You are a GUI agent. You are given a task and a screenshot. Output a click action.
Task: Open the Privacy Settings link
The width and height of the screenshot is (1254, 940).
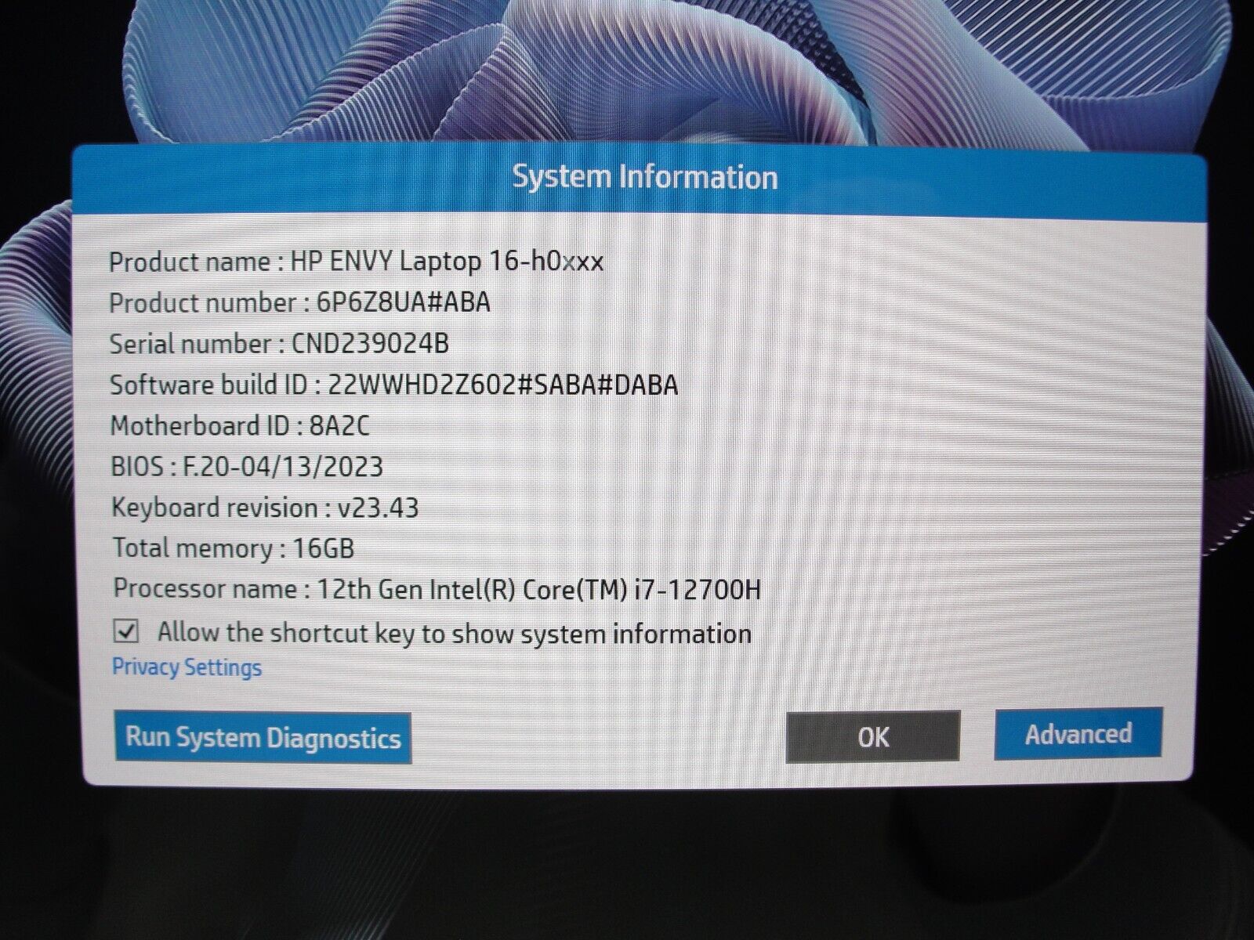point(187,667)
